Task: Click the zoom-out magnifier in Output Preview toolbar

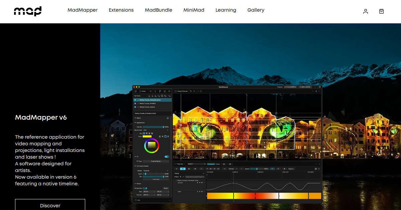Action: click(x=194, y=91)
